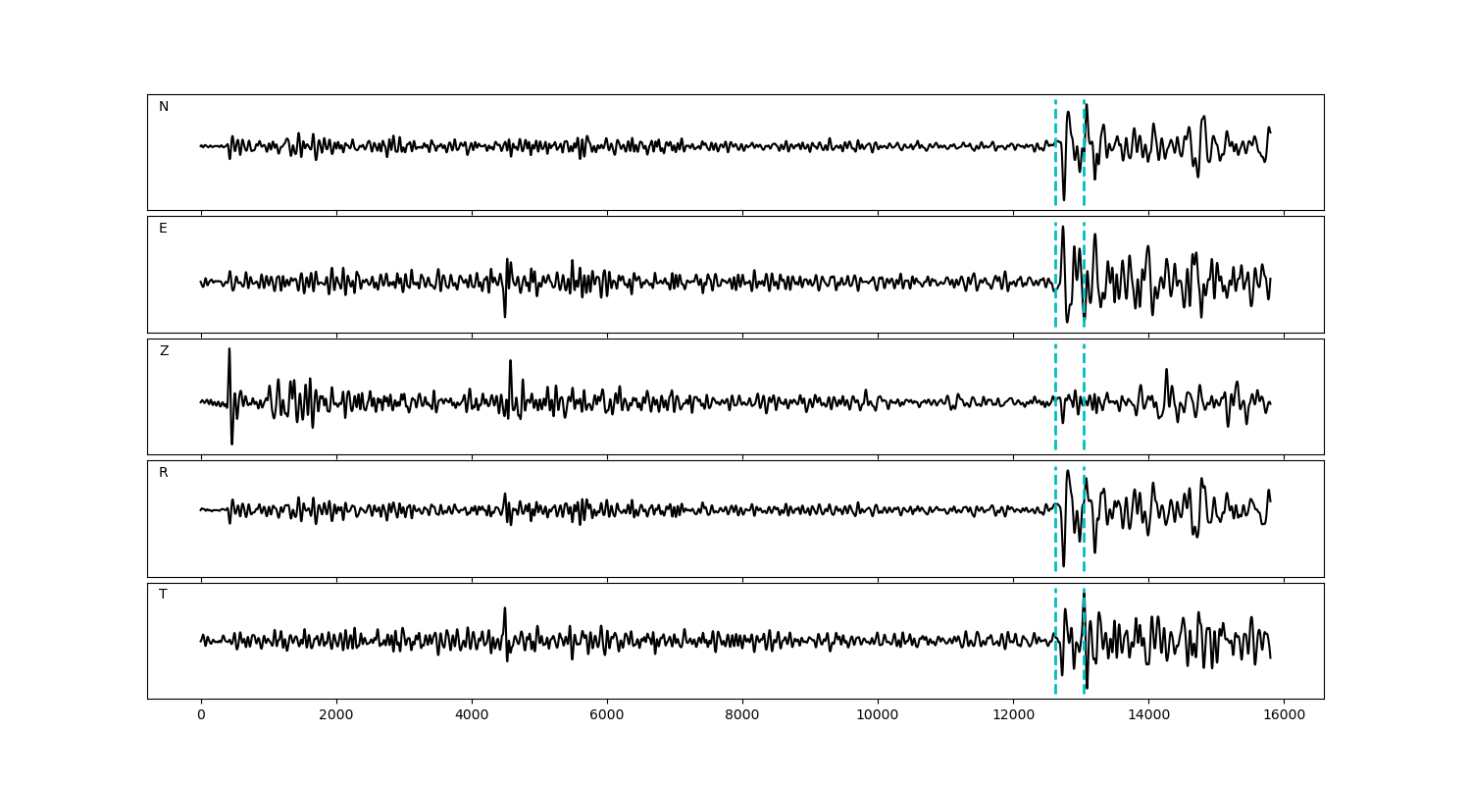Click the 2000 x-axis tick label
Screen dimensions: 1471x785
336,716
